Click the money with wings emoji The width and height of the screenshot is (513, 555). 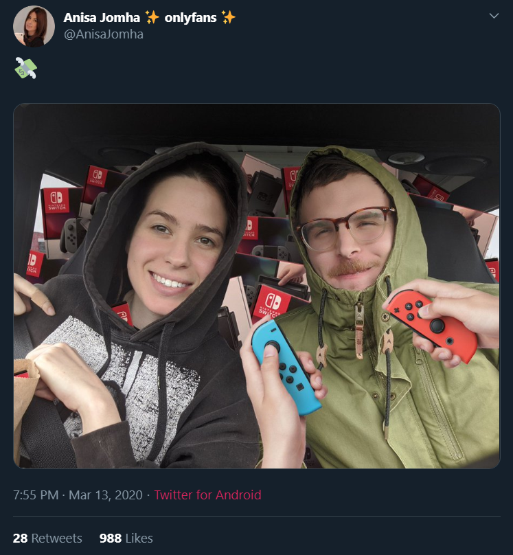point(26,67)
